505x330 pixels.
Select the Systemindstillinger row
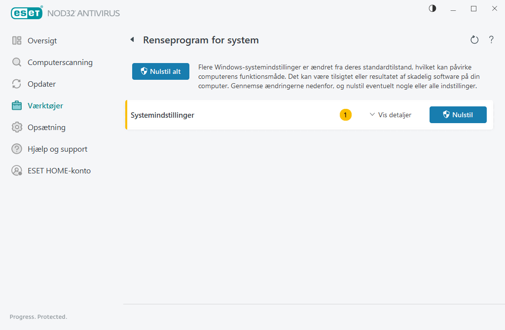tap(163, 115)
